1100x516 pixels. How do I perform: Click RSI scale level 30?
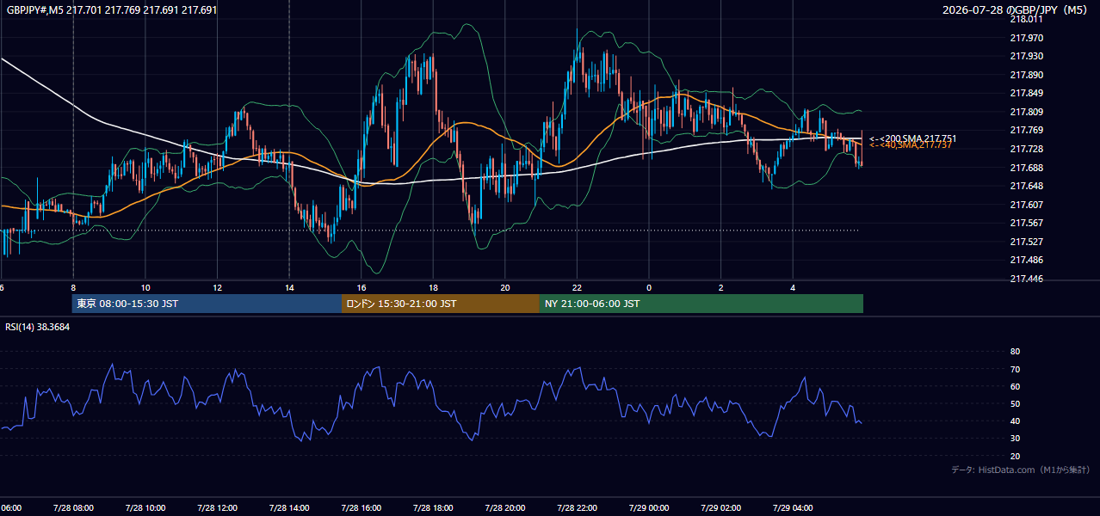tap(1015, 438)
